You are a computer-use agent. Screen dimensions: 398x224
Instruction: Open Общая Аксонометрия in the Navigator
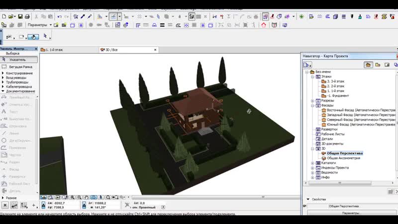pyautogui.click(x=343, y=158)
